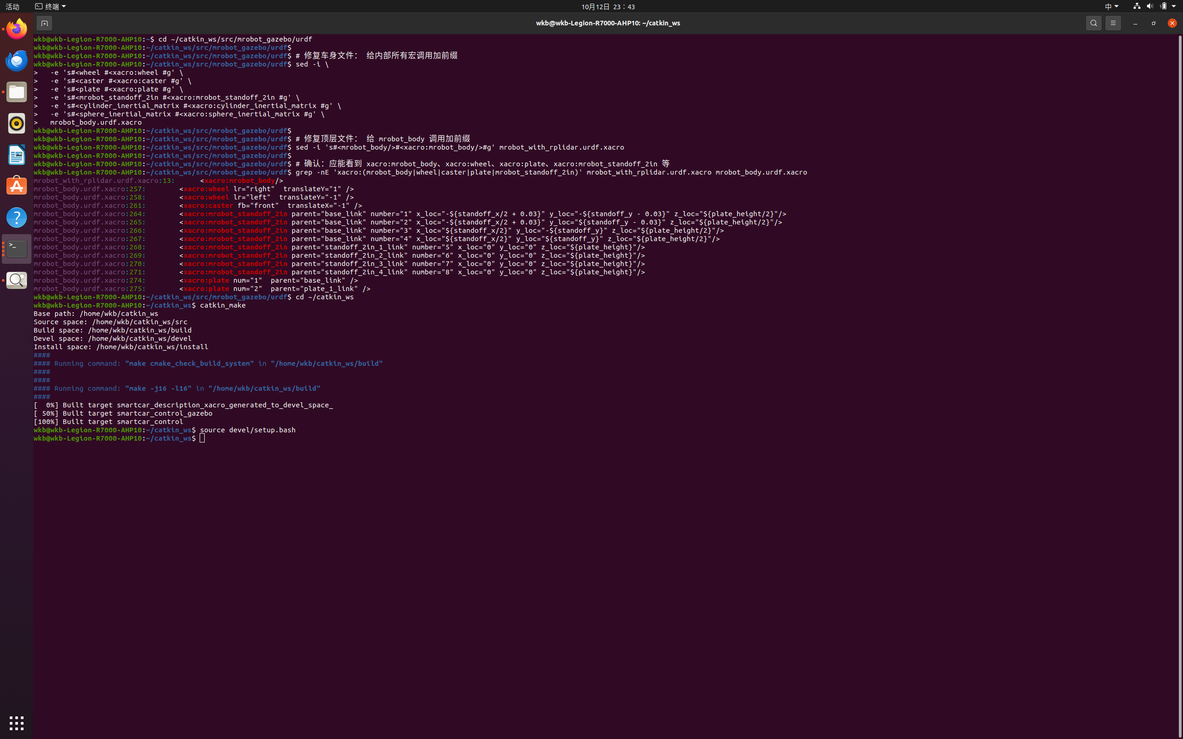This screenshot has width=1183, height=739.
Task: Click the 'Source space: /home/wkb/catkin_ws/src' line
Action: (x=110, y=322)
